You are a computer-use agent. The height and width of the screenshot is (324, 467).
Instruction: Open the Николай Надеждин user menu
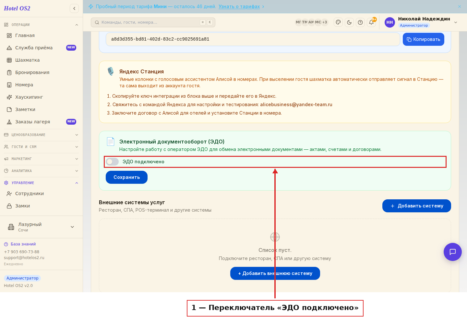421,22
